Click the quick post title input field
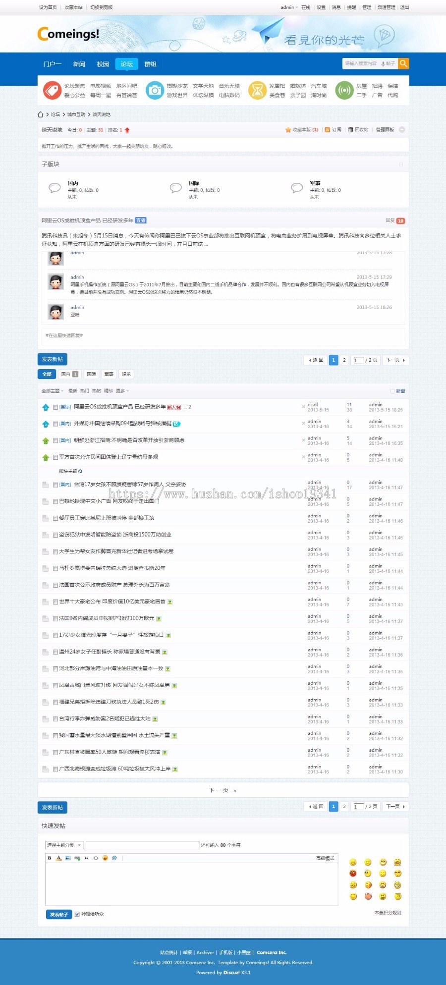 coord(142,845)
